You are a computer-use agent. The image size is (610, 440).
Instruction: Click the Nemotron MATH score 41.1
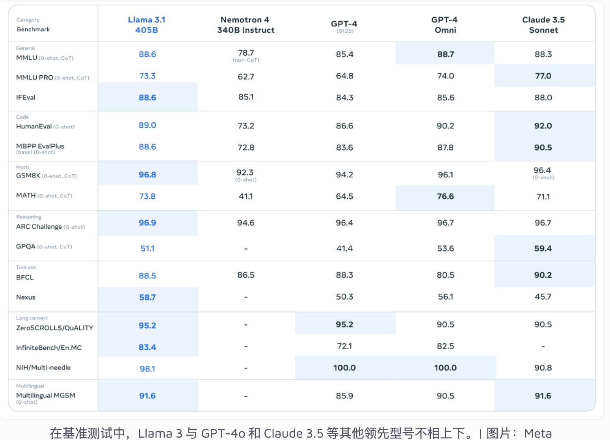246,196
